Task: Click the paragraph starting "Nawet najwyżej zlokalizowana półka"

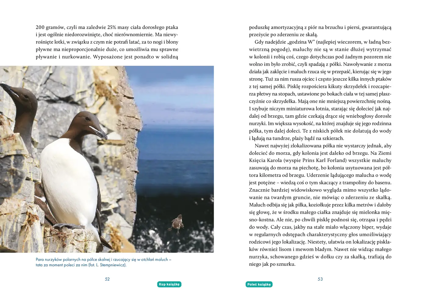Action: [320, 205]
